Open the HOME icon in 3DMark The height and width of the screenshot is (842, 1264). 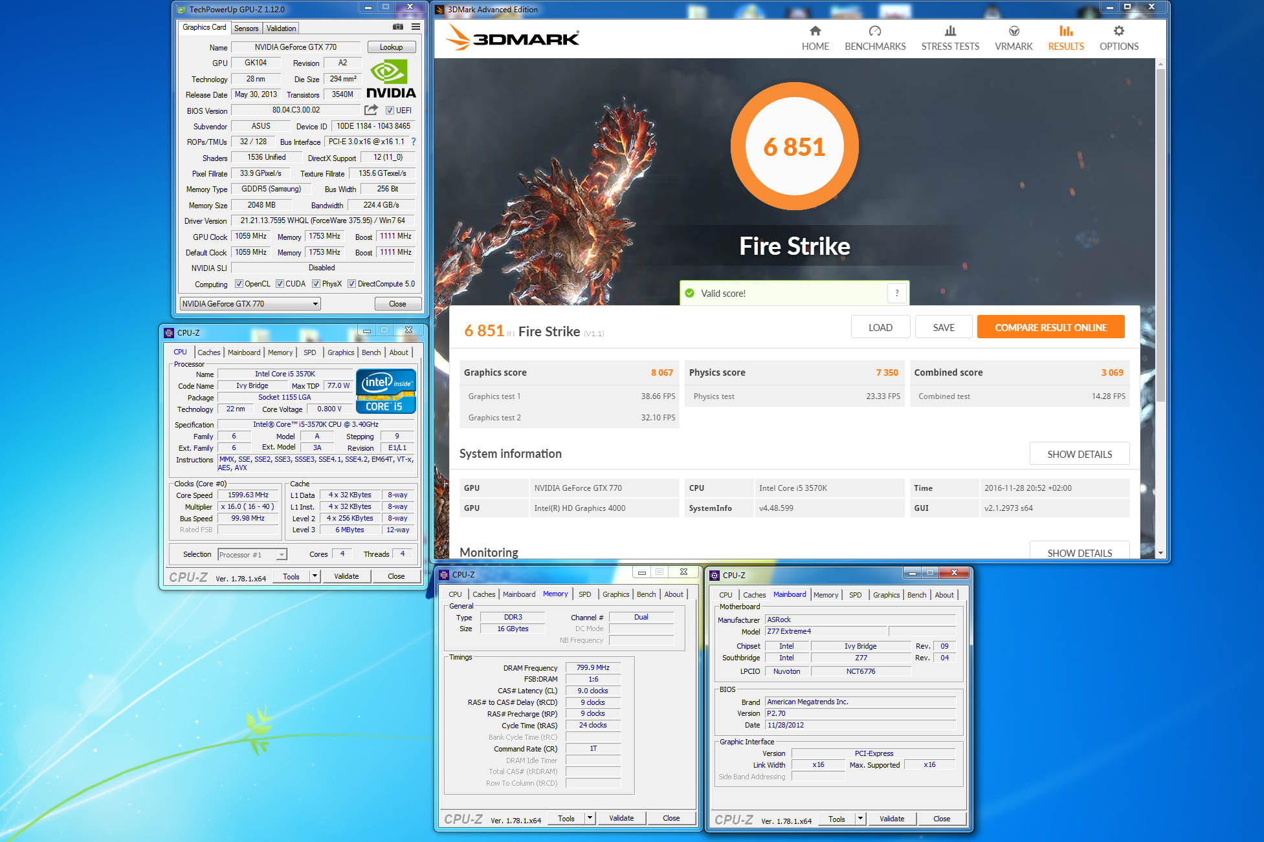pyautogui.click(x=815, y=31)
